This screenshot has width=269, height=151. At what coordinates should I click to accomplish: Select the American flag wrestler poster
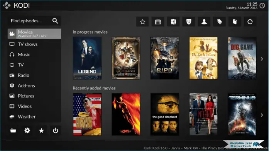[87, 114]
